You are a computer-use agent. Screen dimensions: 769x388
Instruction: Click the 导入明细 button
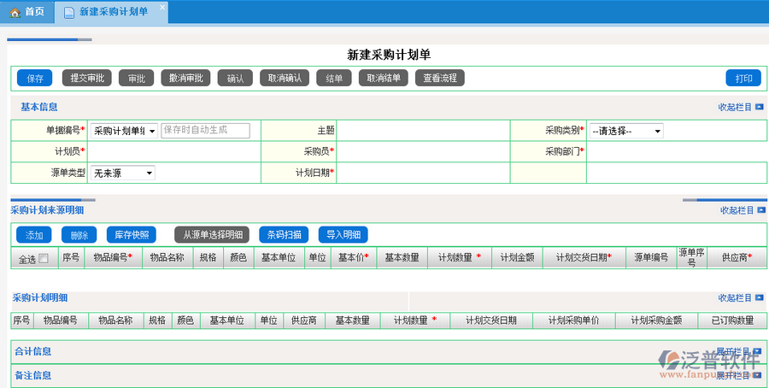[x=343, y=235]
